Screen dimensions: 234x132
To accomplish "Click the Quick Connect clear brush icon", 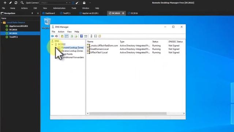I will [77, 3].
